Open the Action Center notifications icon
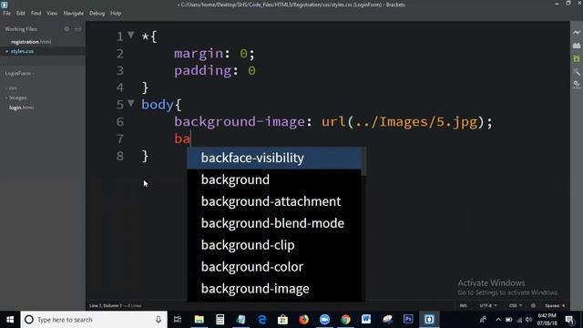 pos(569,320)
